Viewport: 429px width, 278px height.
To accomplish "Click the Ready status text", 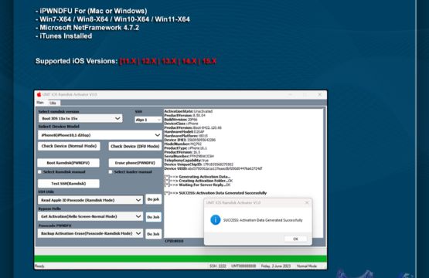I will pos(40,266).
